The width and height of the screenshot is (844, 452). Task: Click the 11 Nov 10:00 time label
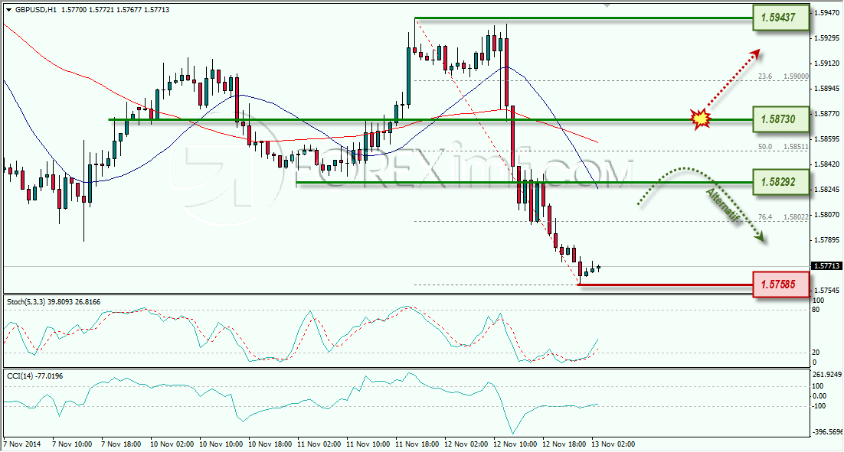(368, 444)
